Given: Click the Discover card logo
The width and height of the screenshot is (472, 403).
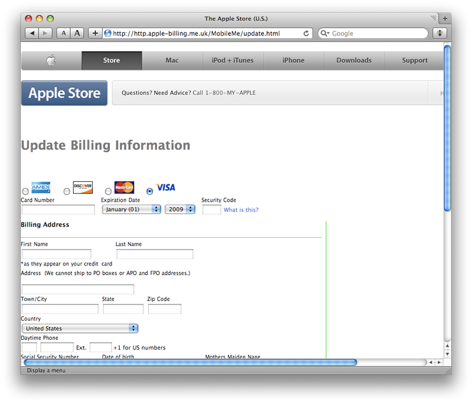Looking at the screenshot, I should click(83, 187).
